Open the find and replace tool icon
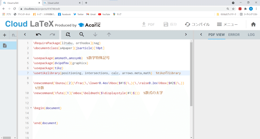260x139 pixels. point(68,34)
